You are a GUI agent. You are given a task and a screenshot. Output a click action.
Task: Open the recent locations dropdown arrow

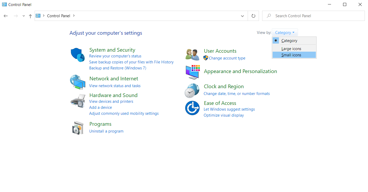tap(24, 16)
